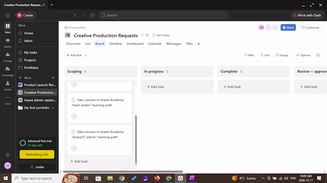Image resolution: width=327 pixels, height=183 pixels.
Task: Mark the "team leader" learning path task complete
Action: coord(73,100)
